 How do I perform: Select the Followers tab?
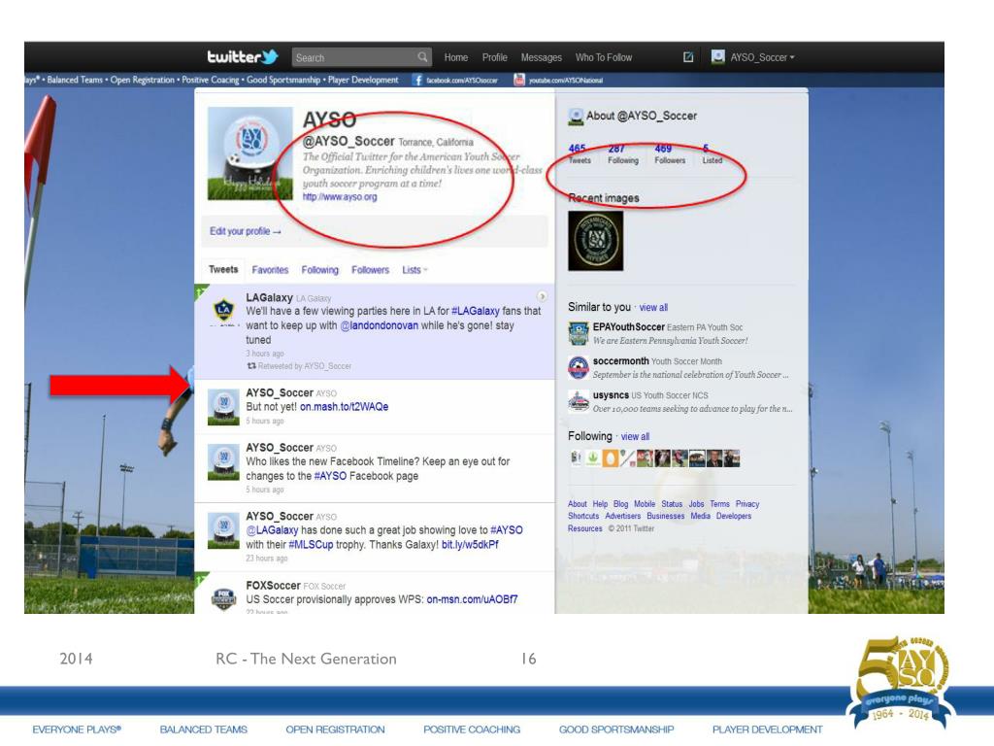[370, 270]
